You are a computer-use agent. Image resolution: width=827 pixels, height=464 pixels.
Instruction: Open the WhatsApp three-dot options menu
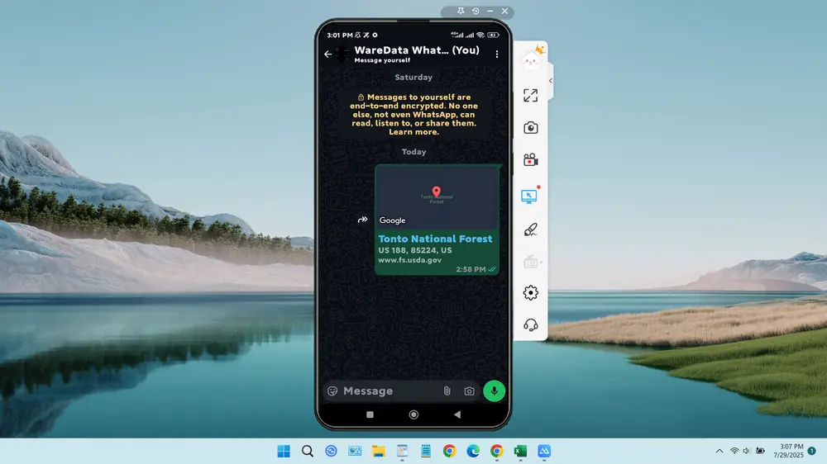tap(497, 54)
